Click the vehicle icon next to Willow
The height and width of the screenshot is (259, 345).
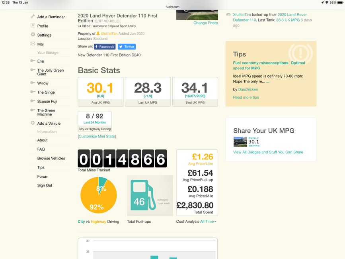(33, 82)
